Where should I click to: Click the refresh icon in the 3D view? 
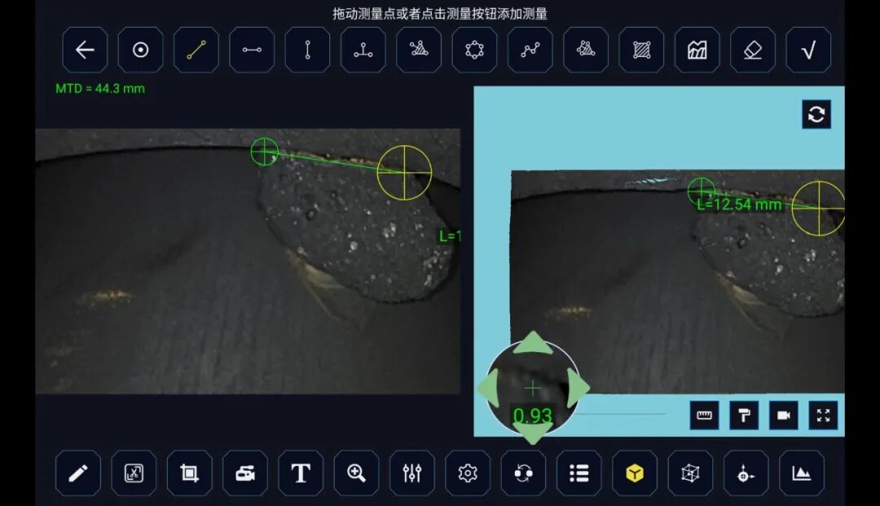point(816,114)
